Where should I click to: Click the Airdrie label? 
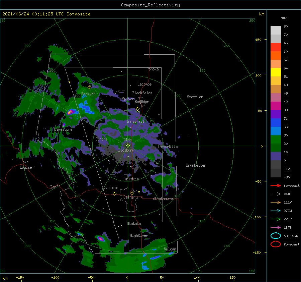point(132,179)
